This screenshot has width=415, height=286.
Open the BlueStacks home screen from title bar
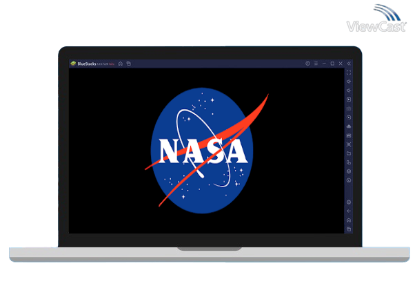tap(121, 64)
